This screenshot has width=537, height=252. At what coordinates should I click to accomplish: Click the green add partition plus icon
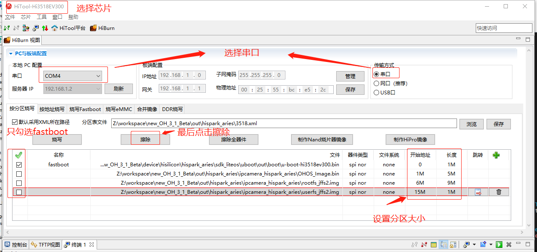click(x=496, y=155)
